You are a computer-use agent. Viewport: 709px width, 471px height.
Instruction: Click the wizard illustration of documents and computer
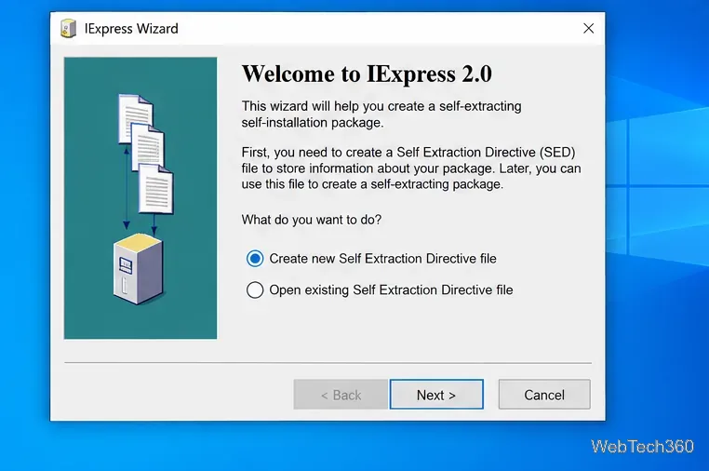click(140, 197)
